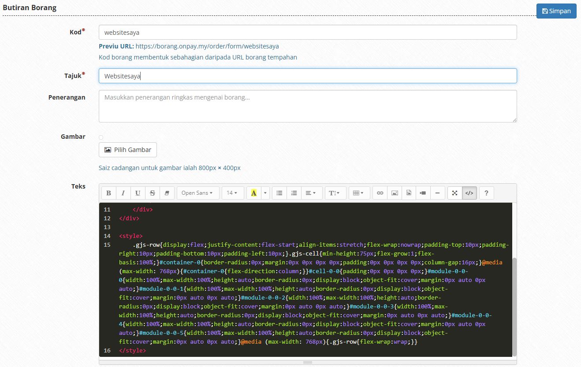Toggle underline formatting

(138, 193)
